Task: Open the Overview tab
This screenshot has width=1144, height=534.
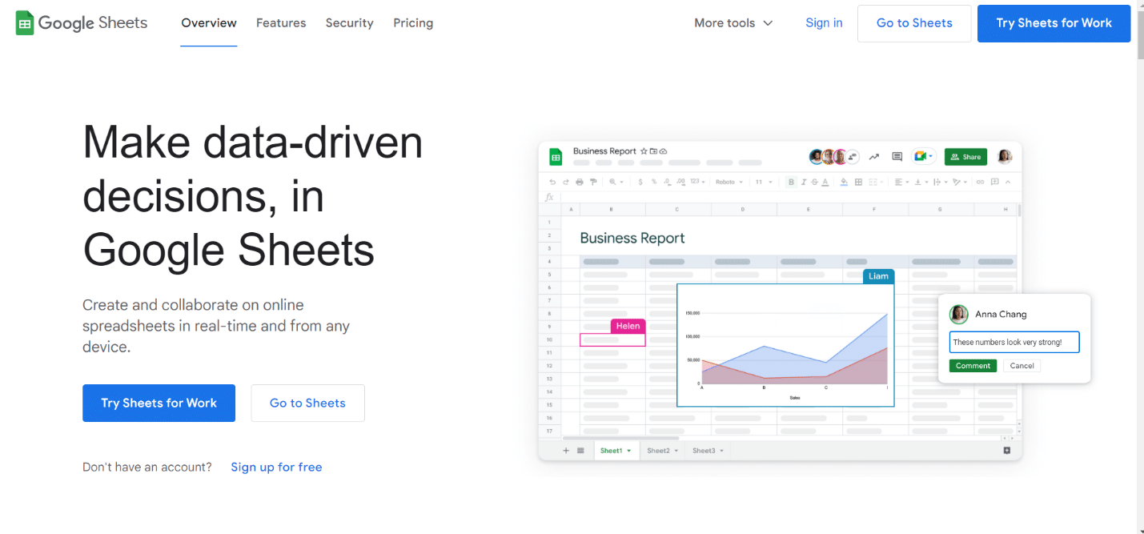Action: click(x=209, y=22)
